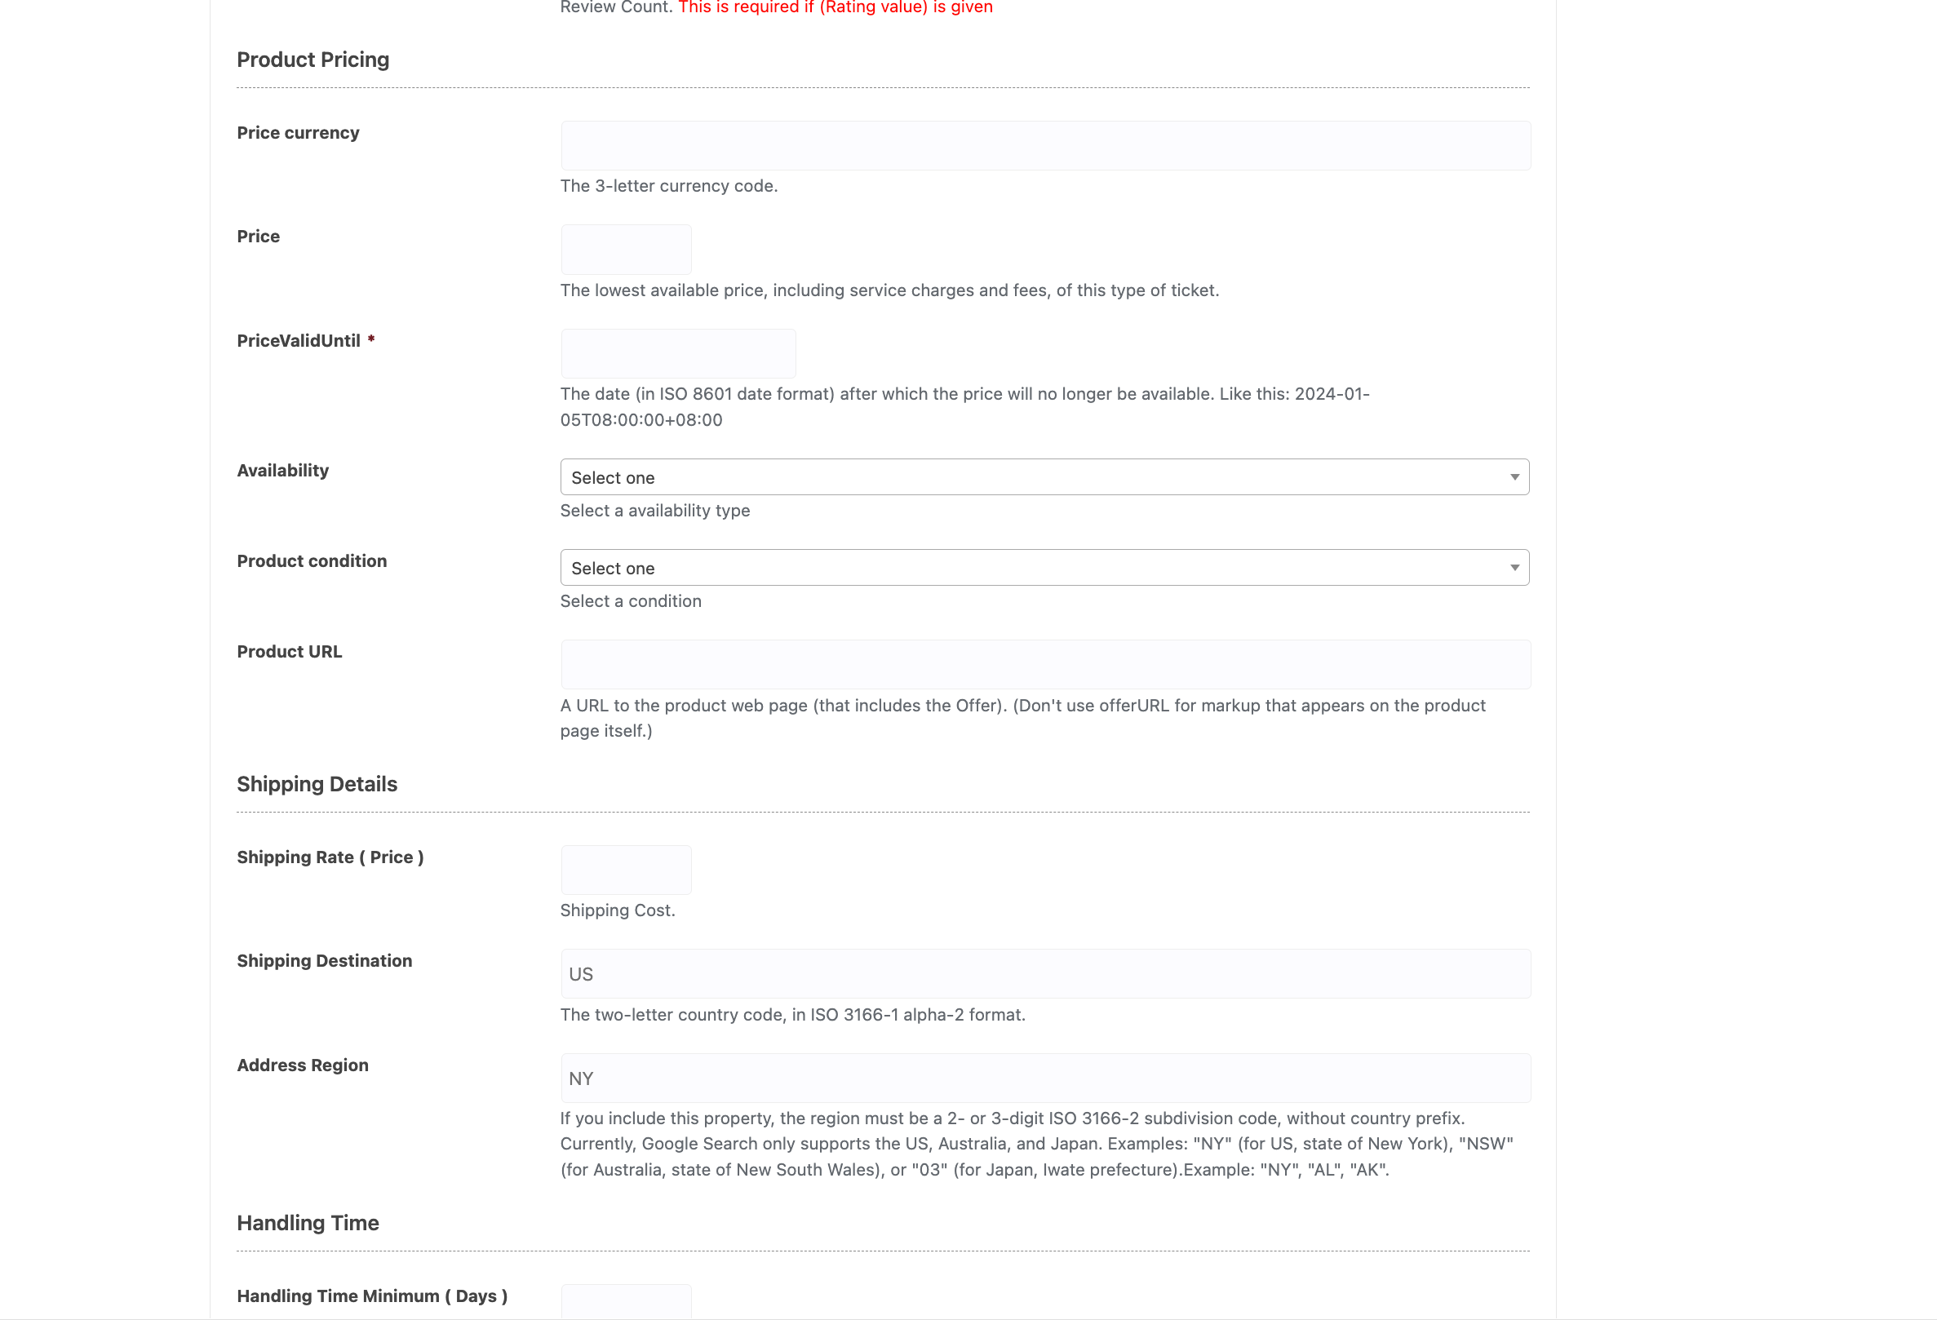This screenshot has height=1320, width=1937.
Task: Click the Handling Time Minimum days field
Action: (626, 1303)
